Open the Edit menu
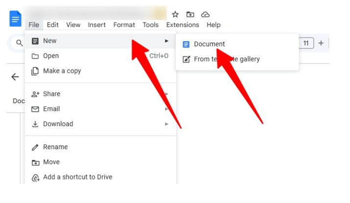The height and width of the screenshot is (203, 350). coord(53,25)
